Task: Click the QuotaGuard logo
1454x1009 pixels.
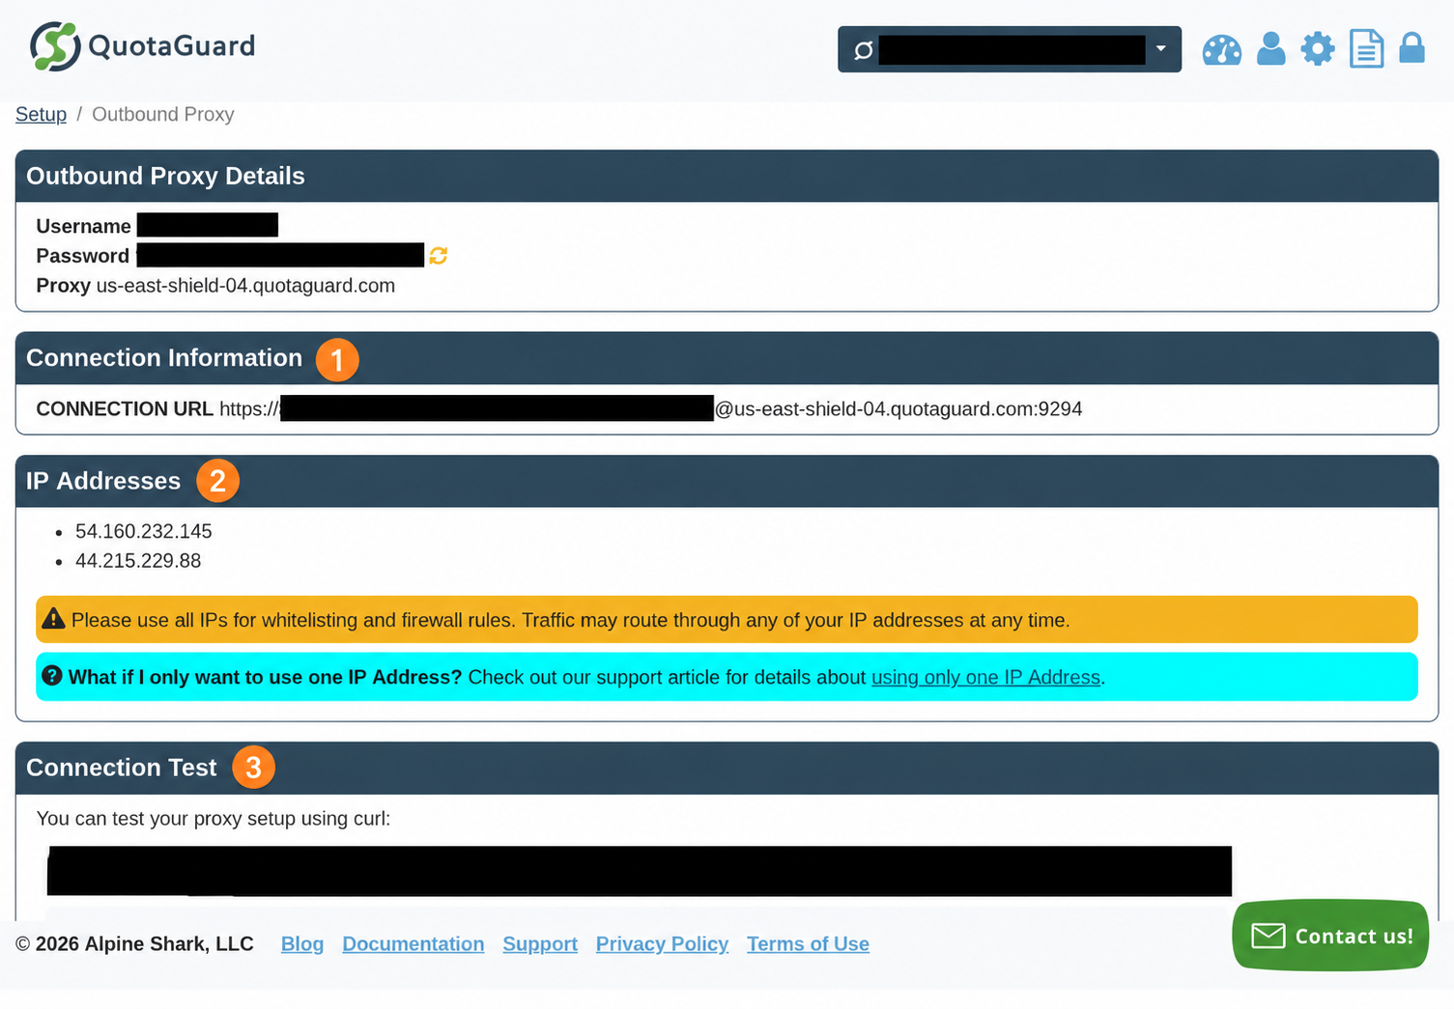Action: coord(143,45)
